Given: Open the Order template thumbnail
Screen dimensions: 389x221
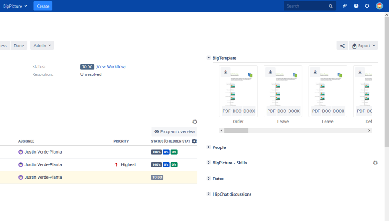Looking at the screenshot, I should [238, 91].
